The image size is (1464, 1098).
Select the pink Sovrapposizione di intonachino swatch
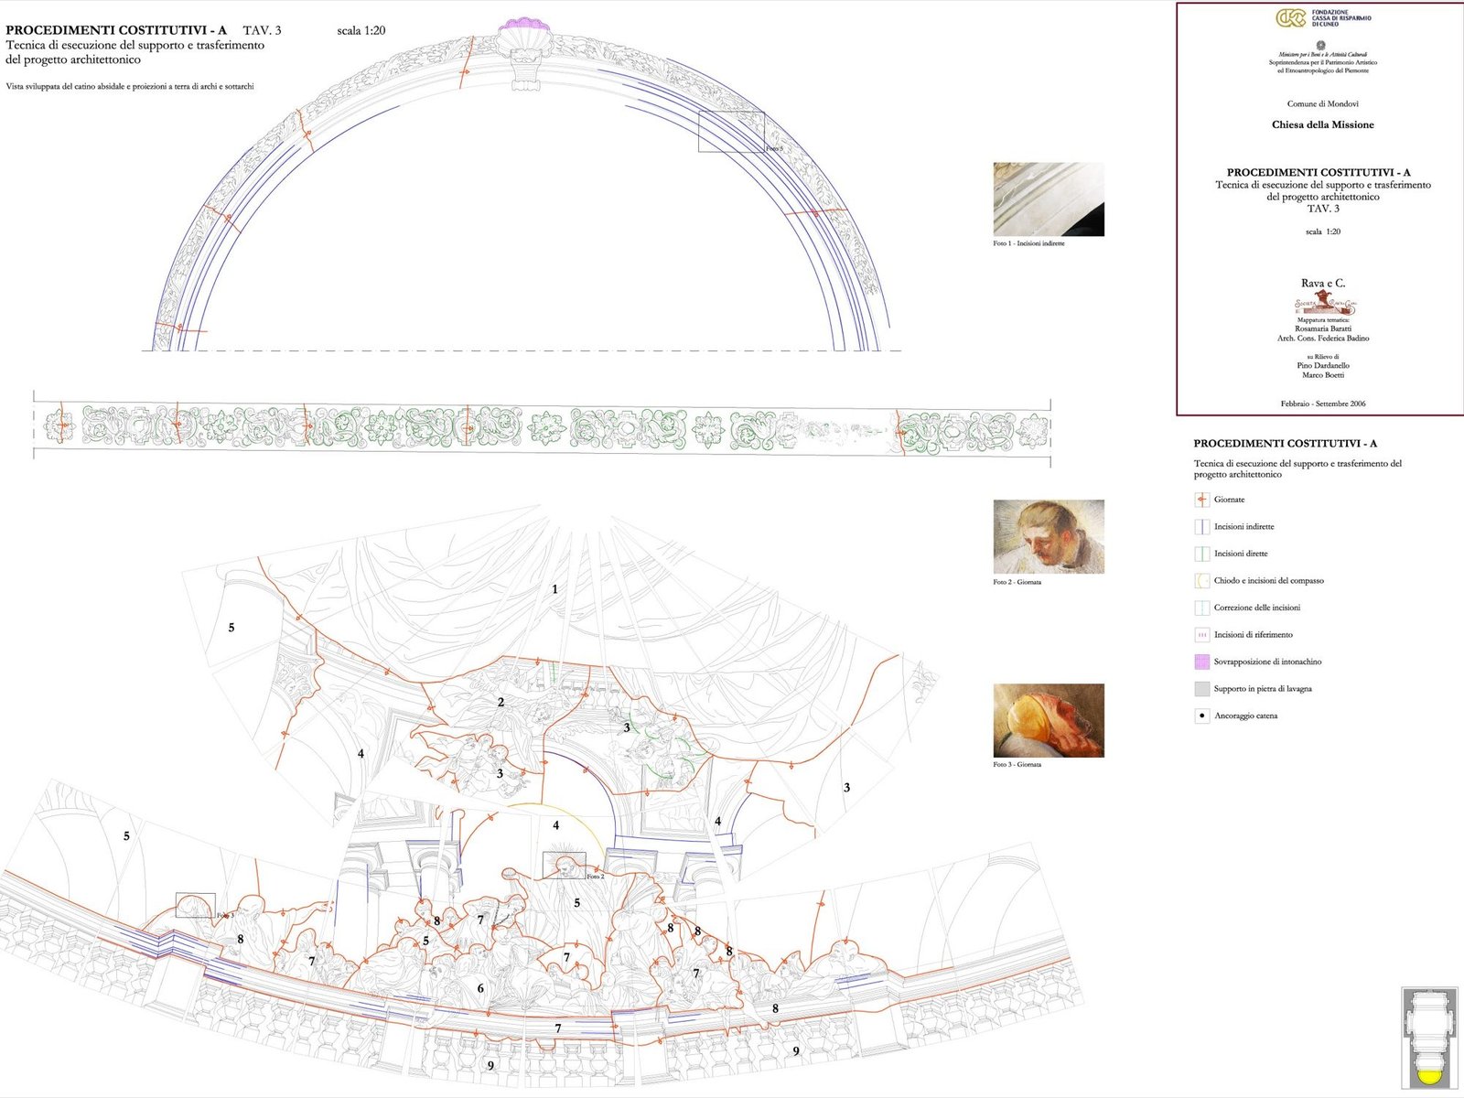click(1202, 662)
